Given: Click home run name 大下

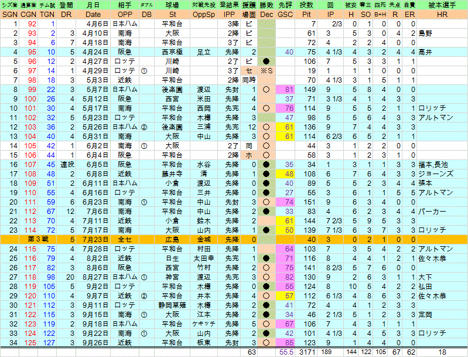Looking at the screenshot, I should point(425,277).
